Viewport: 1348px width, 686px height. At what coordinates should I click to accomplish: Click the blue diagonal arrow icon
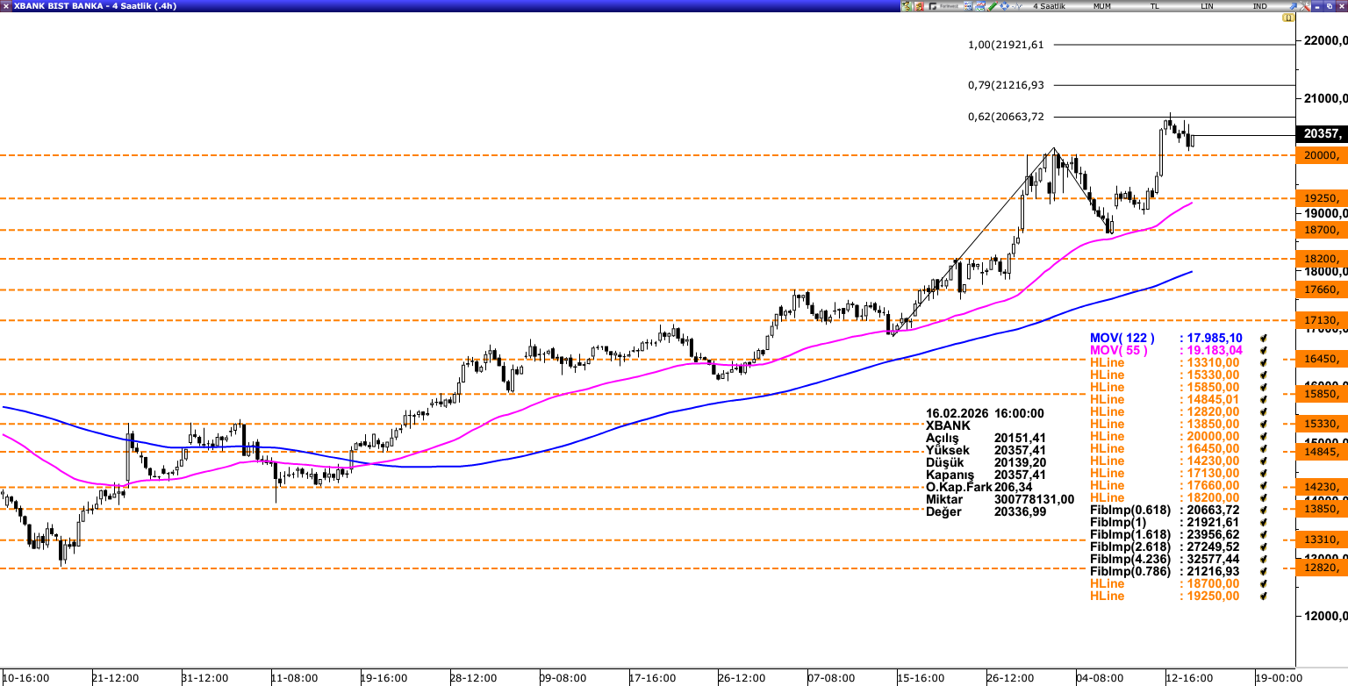[1292, 6]
